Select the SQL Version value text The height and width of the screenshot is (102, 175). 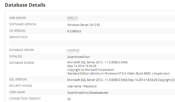click(x=121, y=80)
